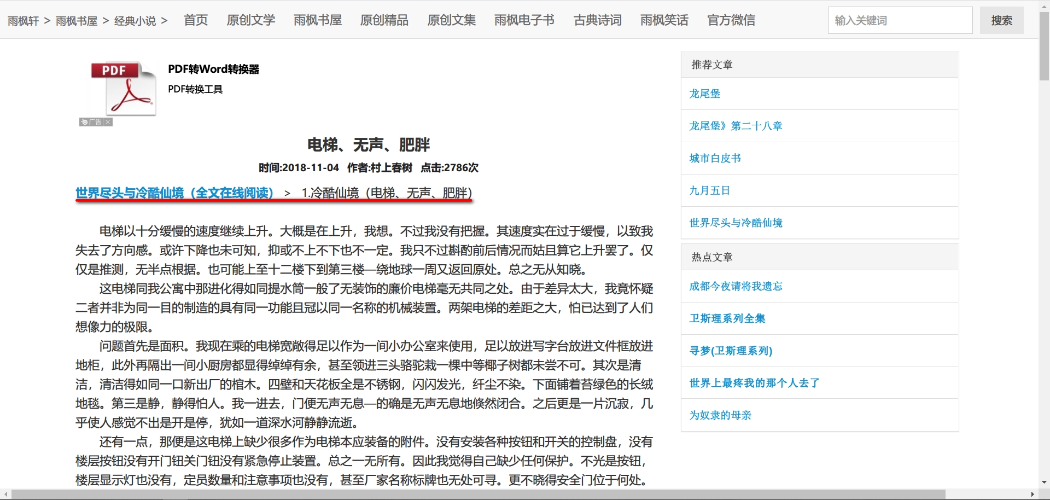The image size is (1050, 500).
Task: Click the 官方微信 menu item
Action: (x=731, y=20)
